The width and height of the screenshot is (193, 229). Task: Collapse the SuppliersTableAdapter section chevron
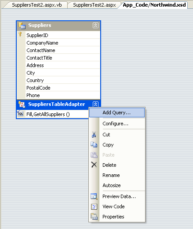pos(95,104)
